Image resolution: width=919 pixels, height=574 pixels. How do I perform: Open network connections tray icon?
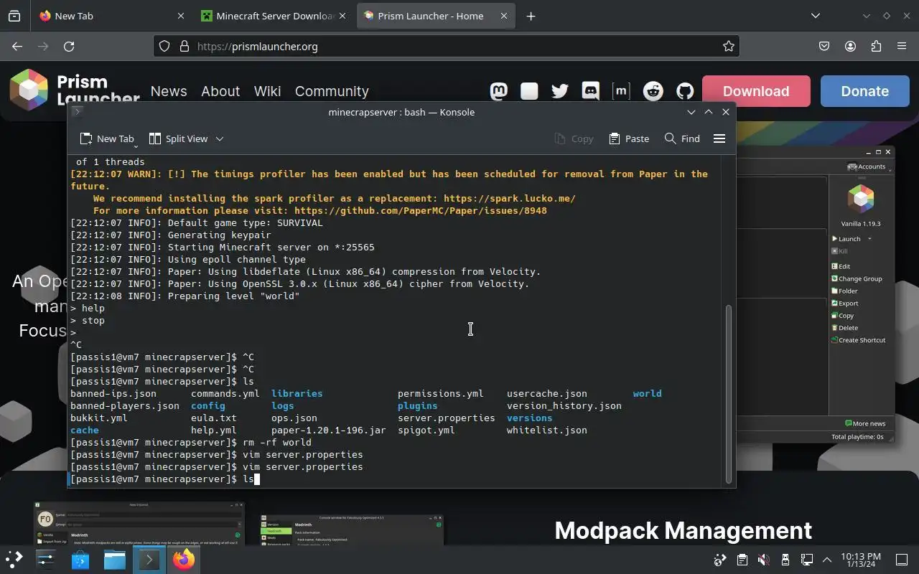tap(807, 560)
